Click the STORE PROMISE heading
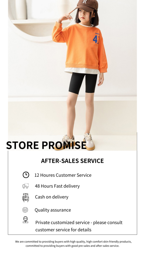145x258 pixels. point(46,145)
